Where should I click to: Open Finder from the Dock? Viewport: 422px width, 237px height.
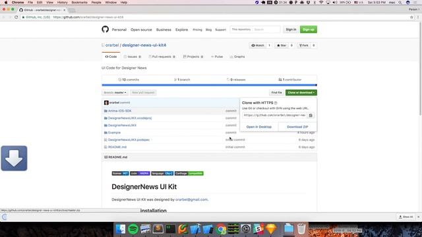(x=121, y=229)
